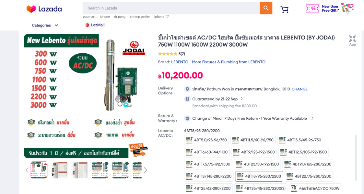Click the Lazada logo
364x194 pixels.
pyautogui.click(x=44, y=9)
